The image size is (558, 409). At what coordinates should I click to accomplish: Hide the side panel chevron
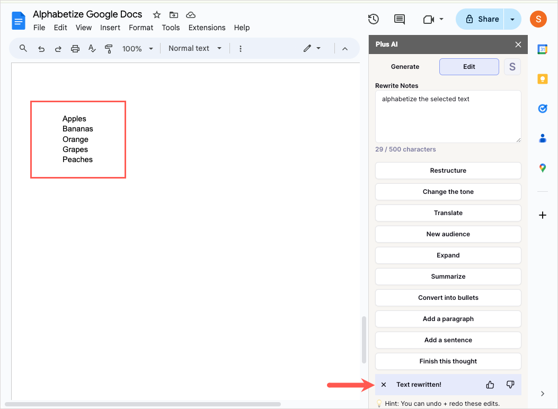(542, 393)
